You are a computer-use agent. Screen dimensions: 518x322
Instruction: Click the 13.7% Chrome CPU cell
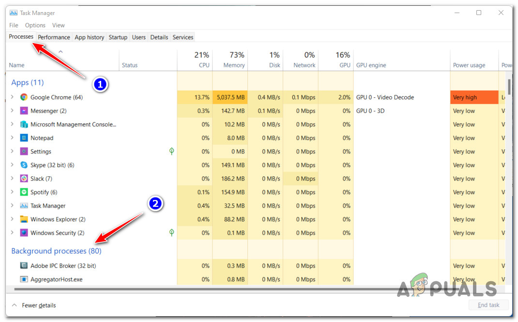click(195, 97)
